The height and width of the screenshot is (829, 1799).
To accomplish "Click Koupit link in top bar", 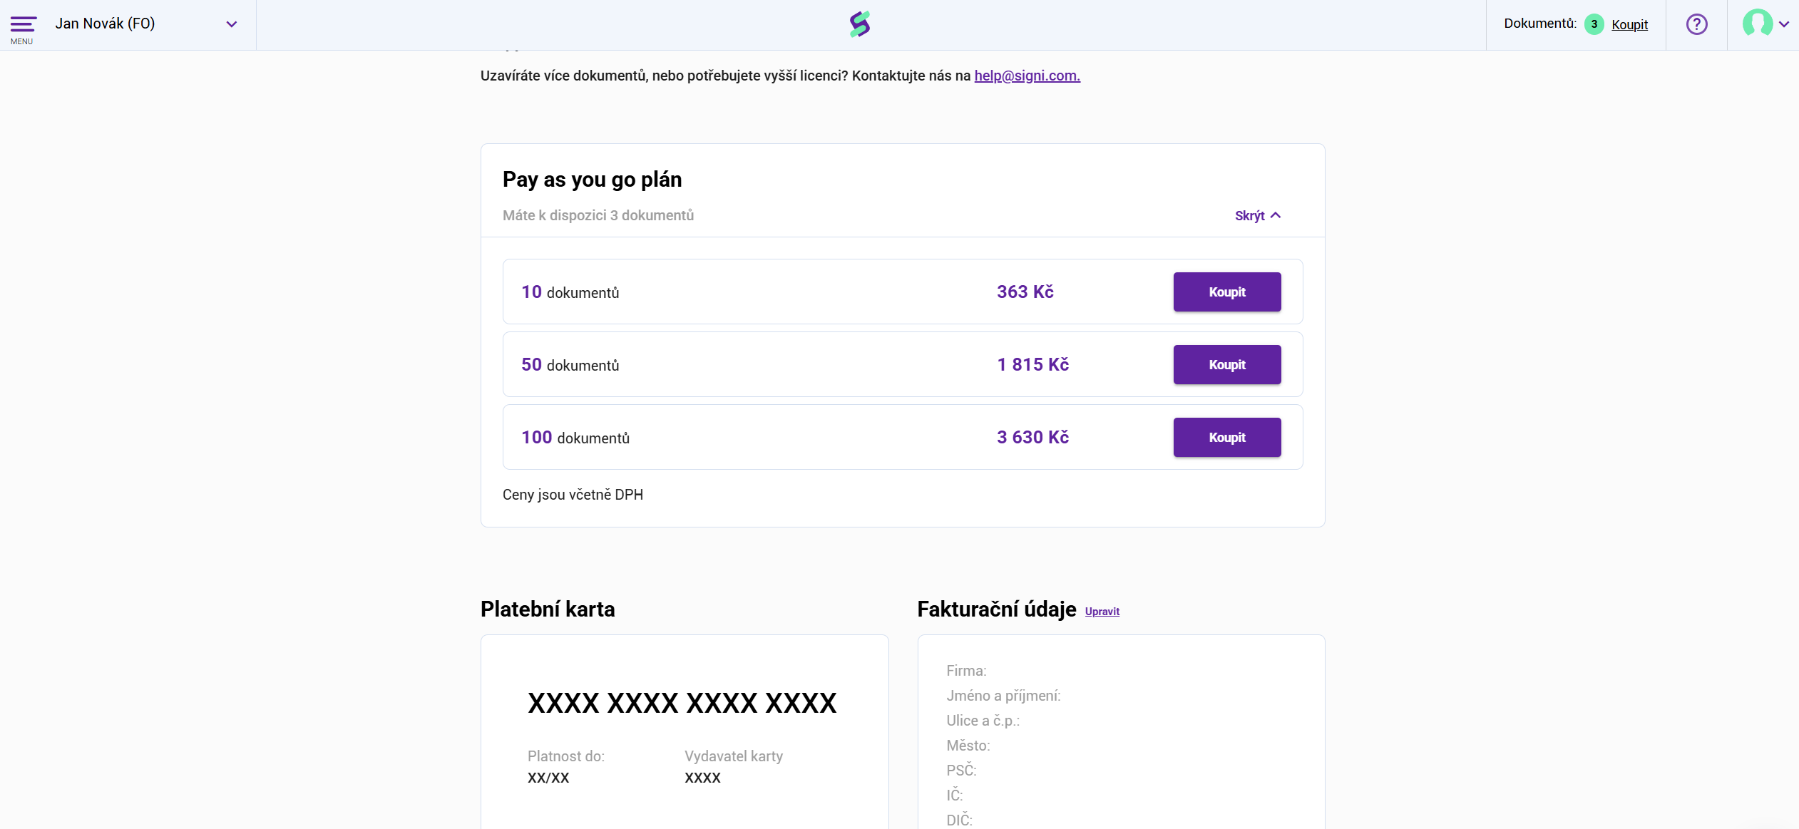I will pyautogui.click(x=1629, y=24).
